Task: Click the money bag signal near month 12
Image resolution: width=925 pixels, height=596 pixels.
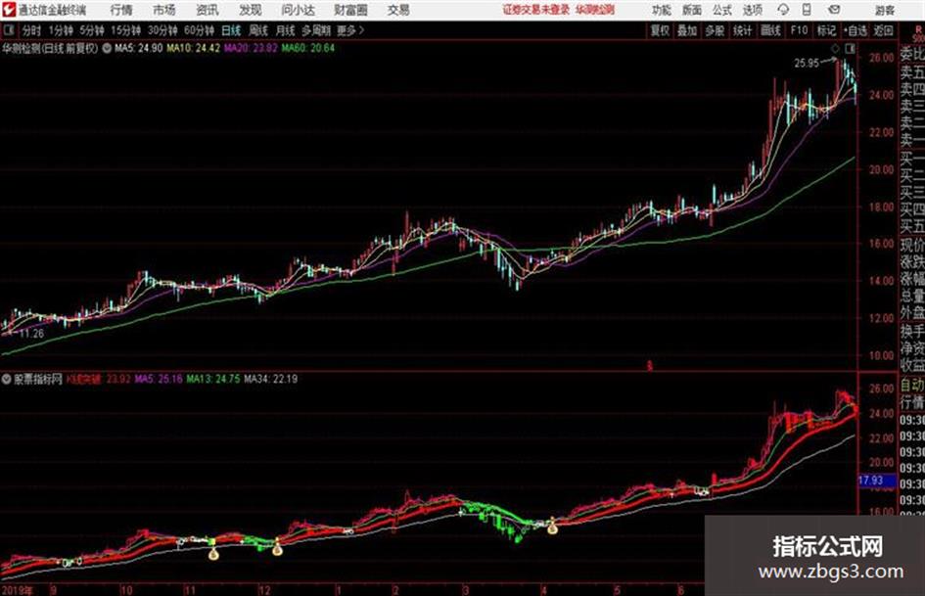Action: click(x=277, y=549)
